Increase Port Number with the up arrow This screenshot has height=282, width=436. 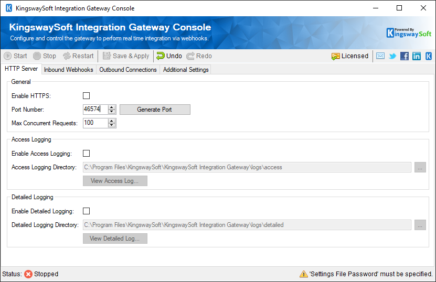tap(112, 107)
